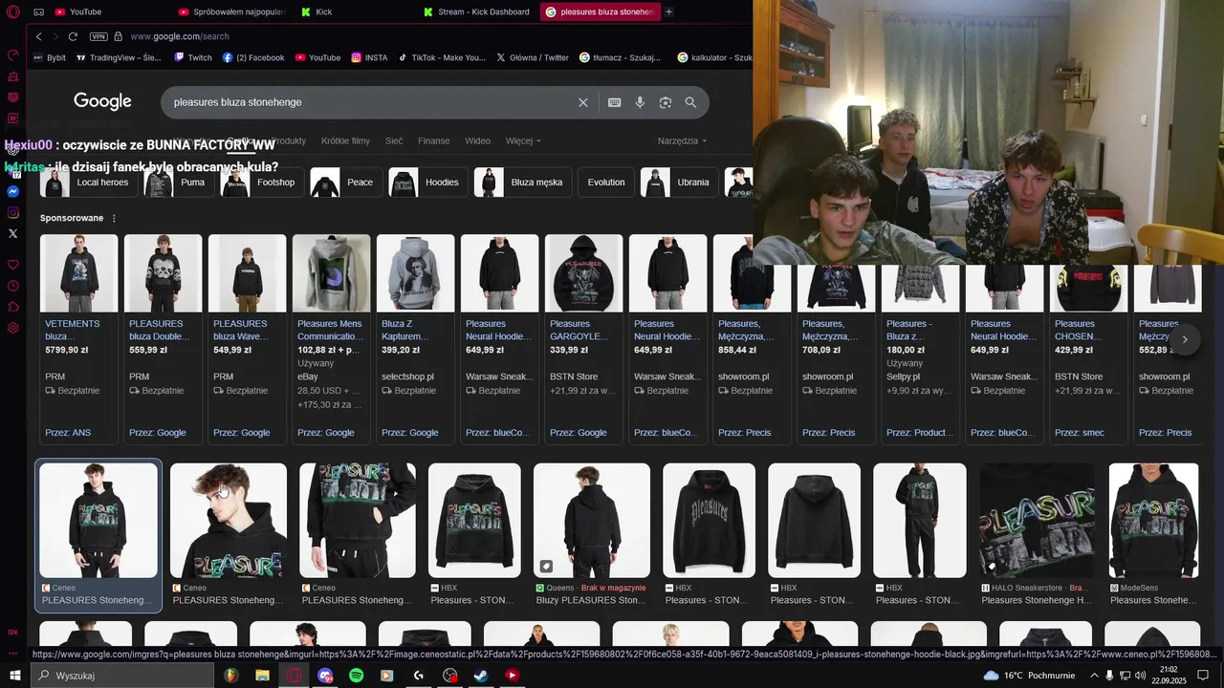Filter by Hoodies chip
1224x688 pixels.
click(x=428, y=183)
